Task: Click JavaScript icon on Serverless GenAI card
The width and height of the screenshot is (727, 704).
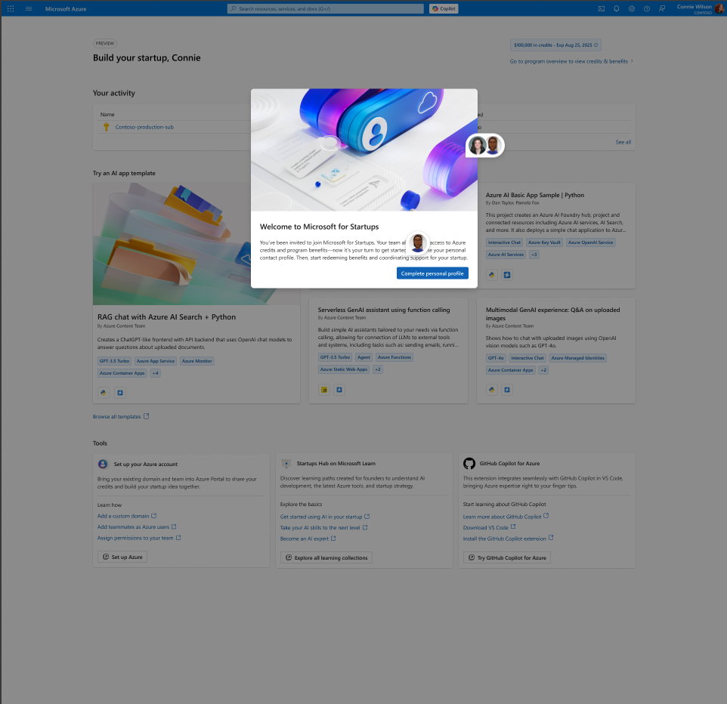Action: [324, 390]
